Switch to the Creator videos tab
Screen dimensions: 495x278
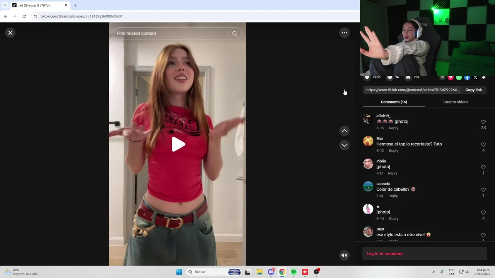click(456, 102)
